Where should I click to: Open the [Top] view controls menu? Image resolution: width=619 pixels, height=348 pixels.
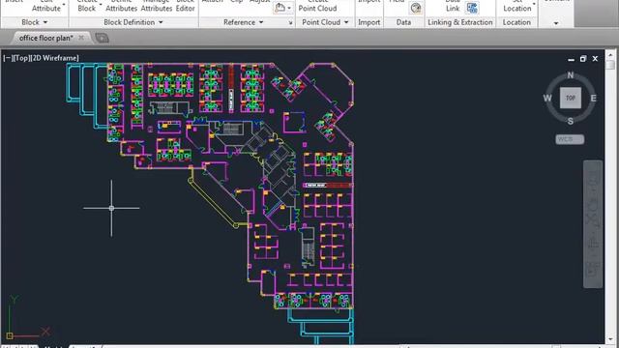pyautogui.click(x=21, y=58)
